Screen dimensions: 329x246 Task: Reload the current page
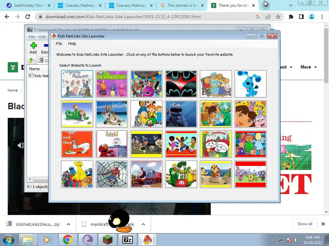point(28,17)
